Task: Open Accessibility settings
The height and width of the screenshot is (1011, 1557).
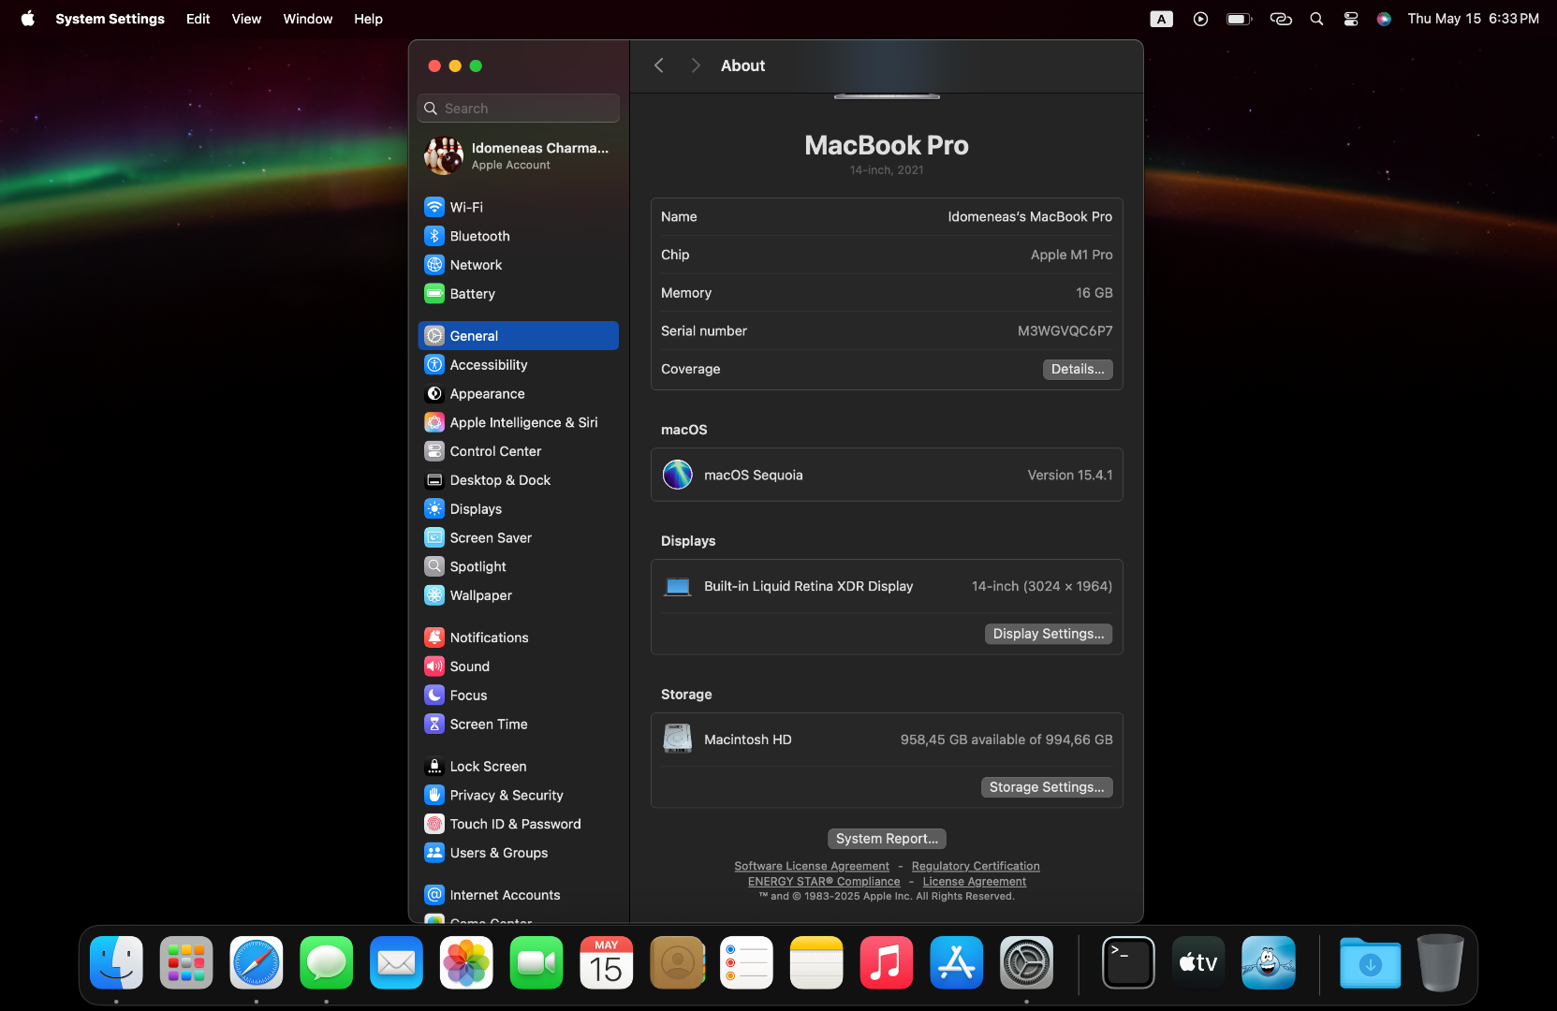Action: (x=518, y=365)
